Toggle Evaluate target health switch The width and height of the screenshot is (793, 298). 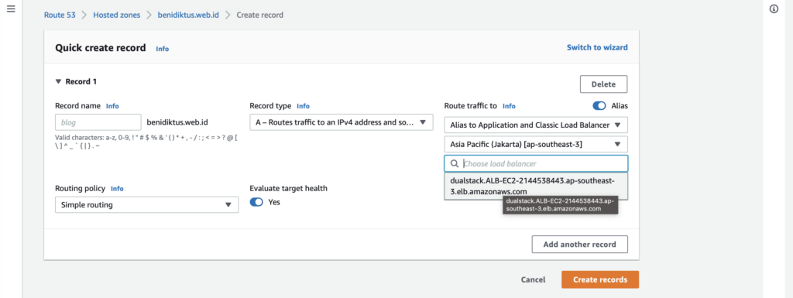(x=256, y=202)
